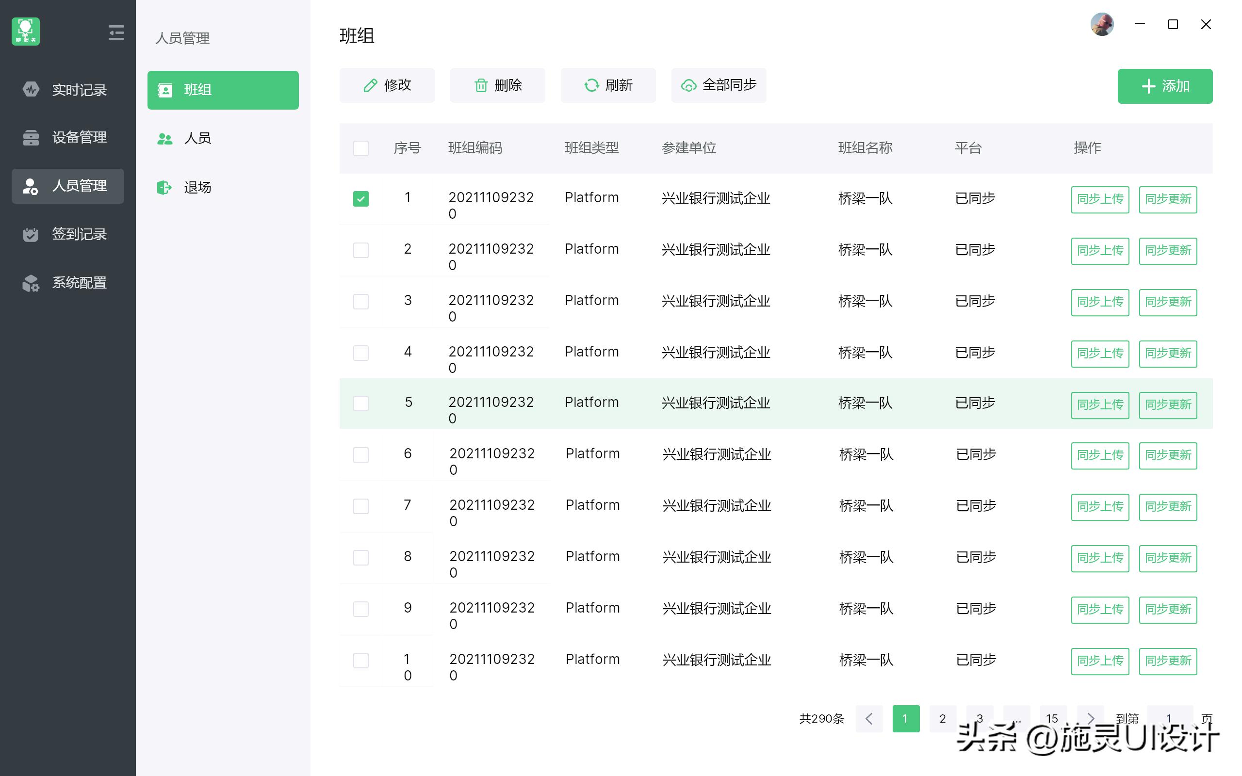The image size is (1242, 776).
Task: Collapse the sidebar using hamburger icon
Action: tap(116, 33)
